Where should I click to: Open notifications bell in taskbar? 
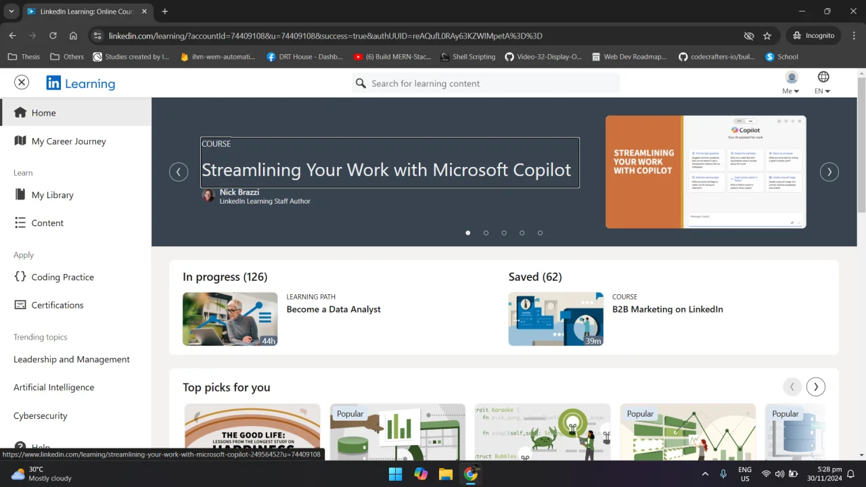851,474
